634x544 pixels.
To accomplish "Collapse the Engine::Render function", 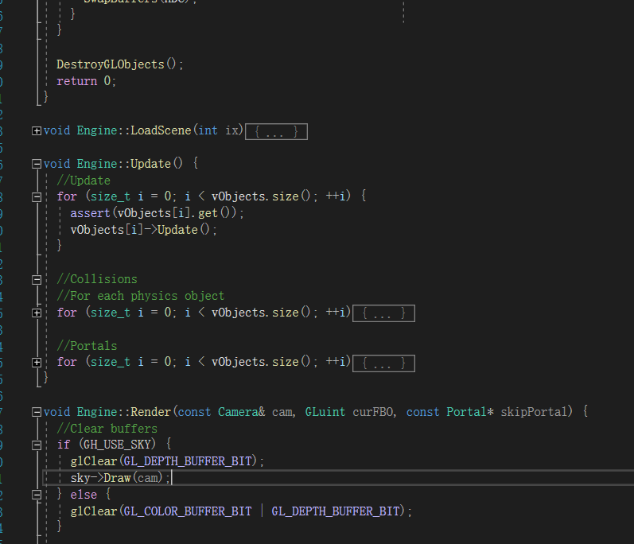I will [x=37, y=412].
